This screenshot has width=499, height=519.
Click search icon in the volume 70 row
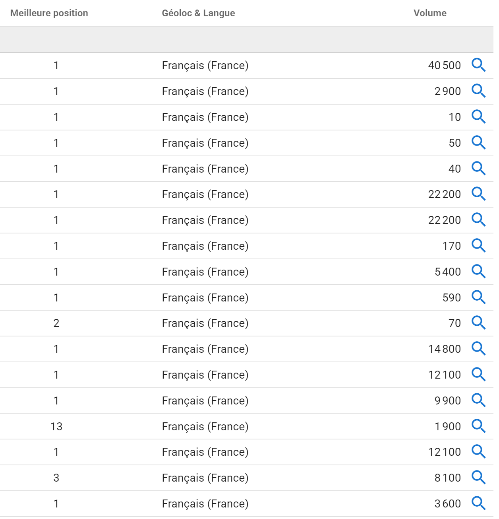click(x=478, y=323)
